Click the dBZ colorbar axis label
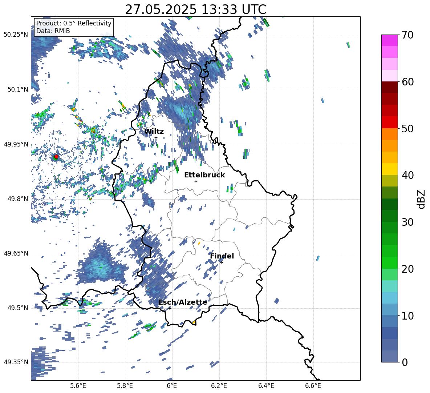This screenshot has height=393, width=430. tap(422, 199)
